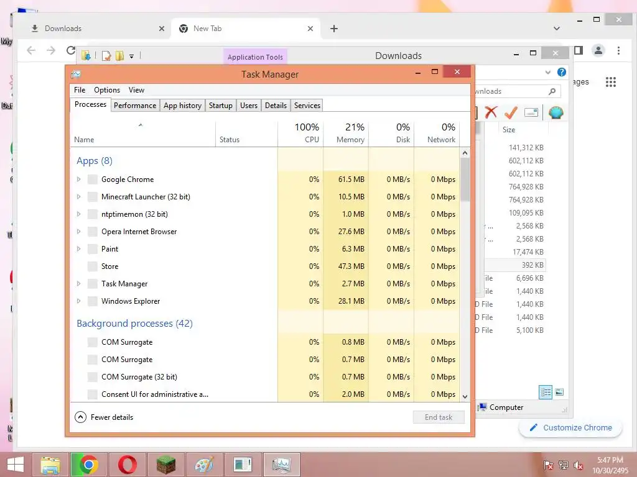Open File Explorer from the taskbar
Image resolution: width=637 pixels, height=477 pixels.
pyautogui.click(x=50, y=465)
